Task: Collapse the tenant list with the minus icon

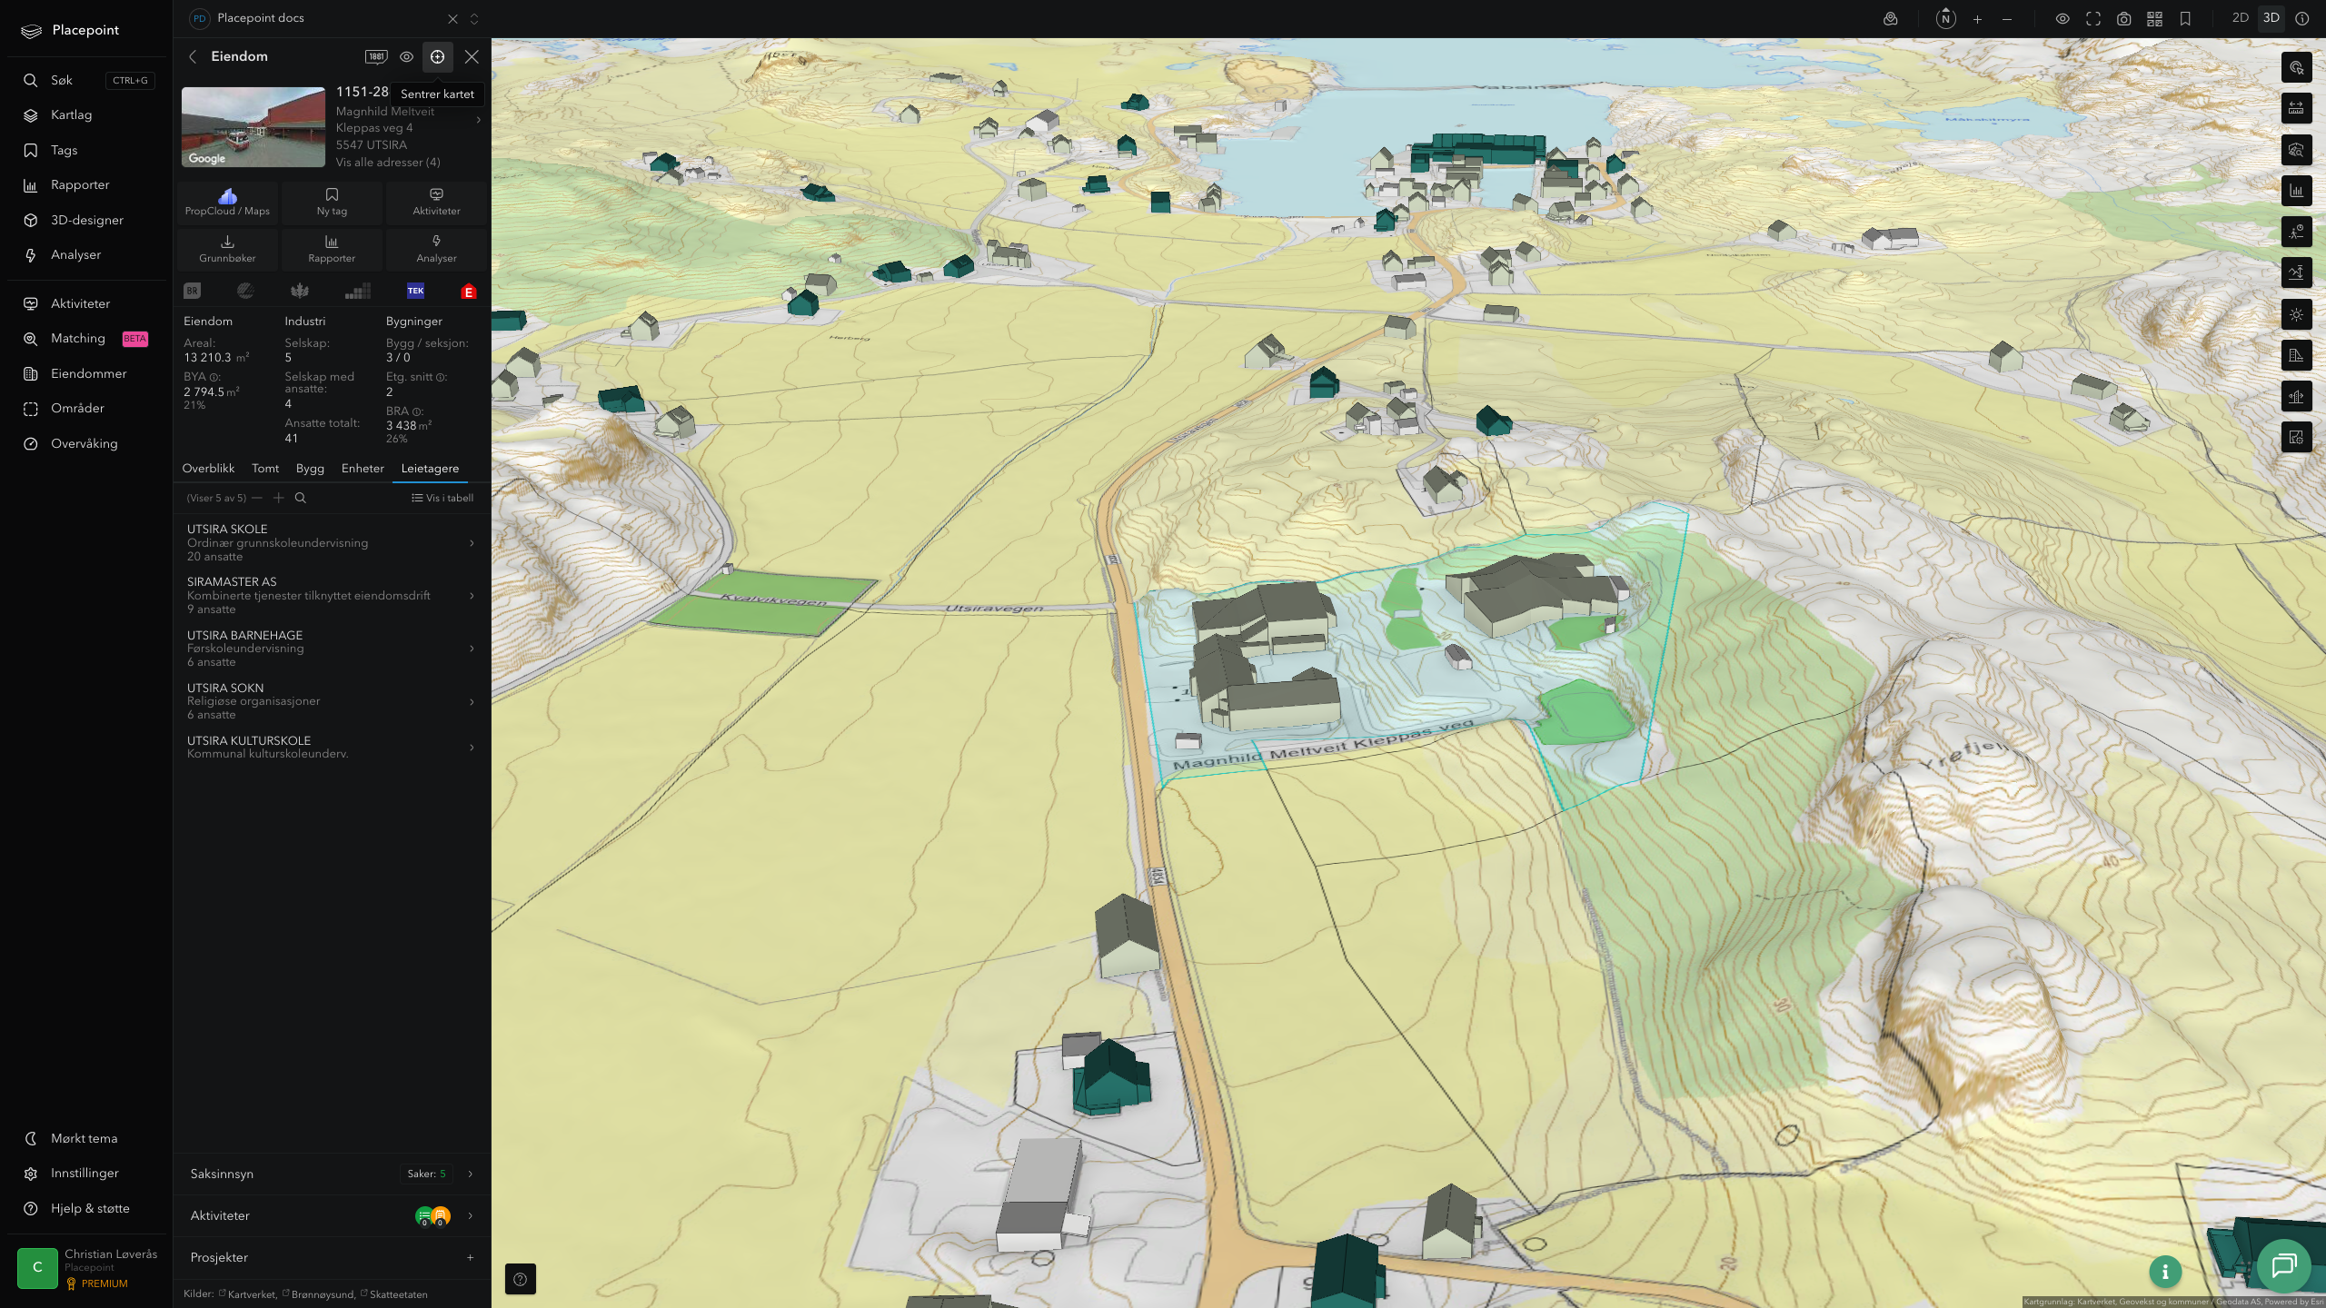Action: pyautogui.click(x=257, y=498)
